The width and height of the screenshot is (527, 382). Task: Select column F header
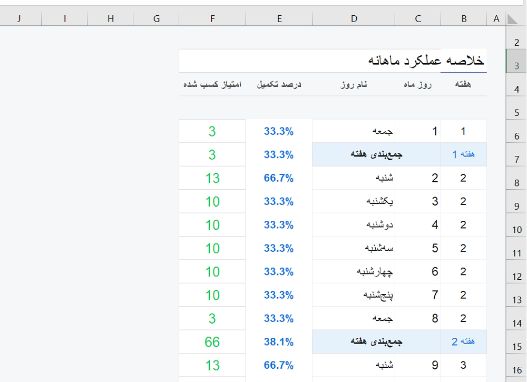(x=212, y=19)
